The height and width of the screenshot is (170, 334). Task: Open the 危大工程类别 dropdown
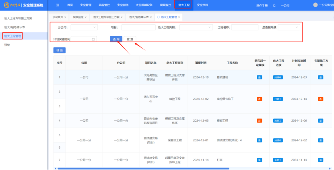(x=196, y=27)
